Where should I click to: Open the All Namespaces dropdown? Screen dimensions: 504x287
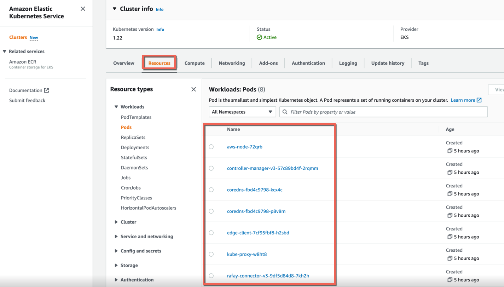242,112
